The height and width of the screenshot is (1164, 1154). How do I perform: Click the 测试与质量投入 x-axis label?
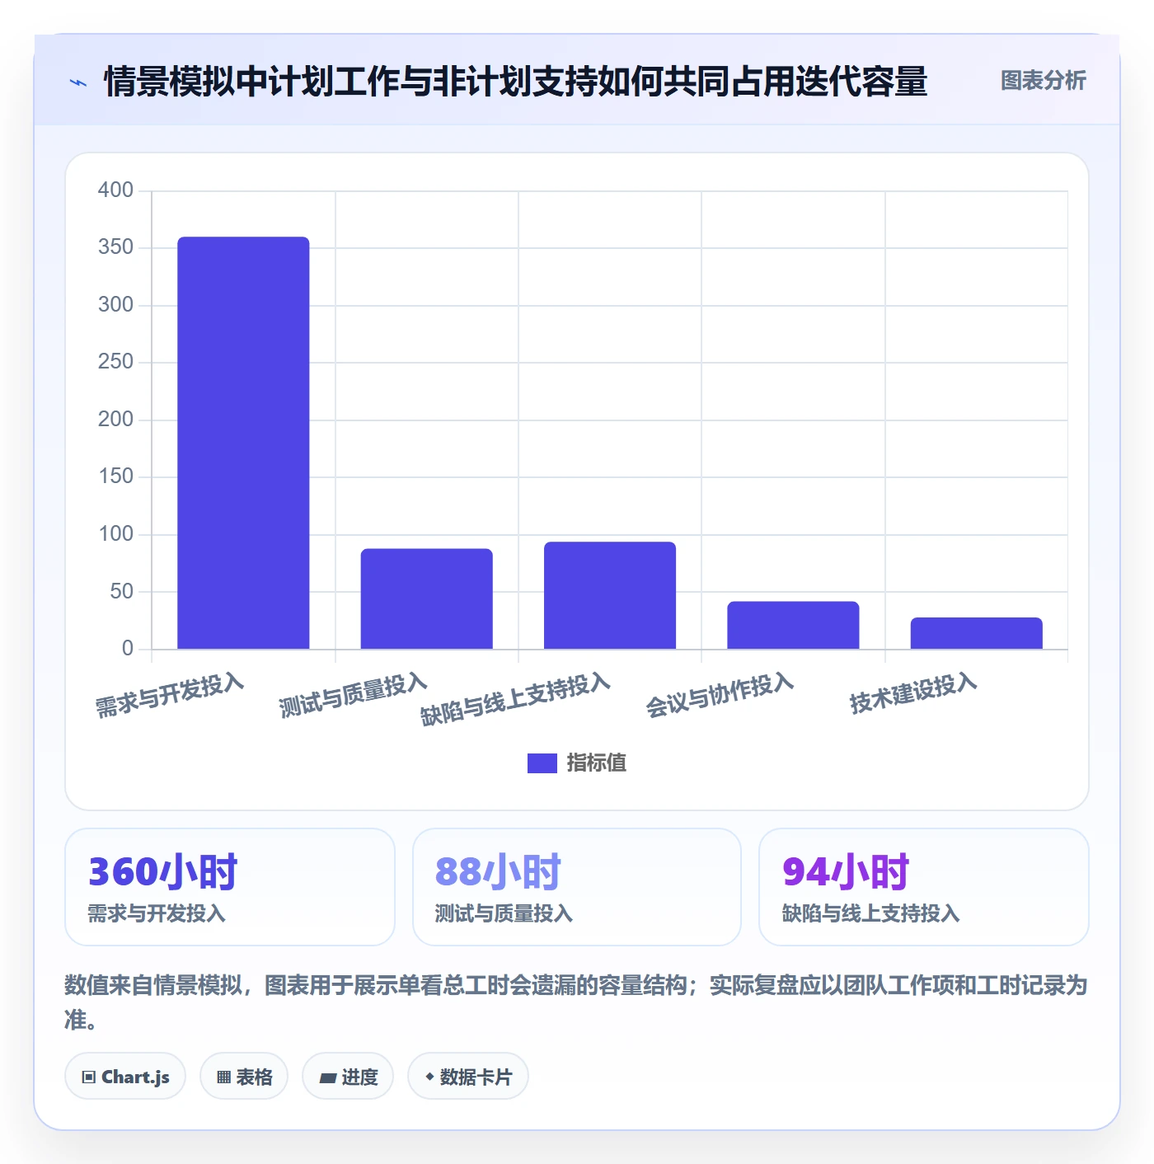click(x=353, y=695)
